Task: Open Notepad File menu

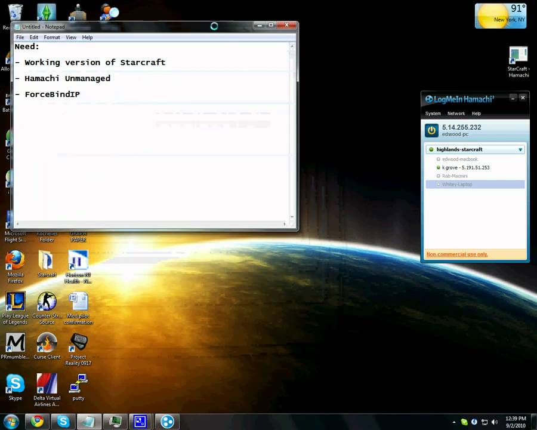Action: [20, 38]
